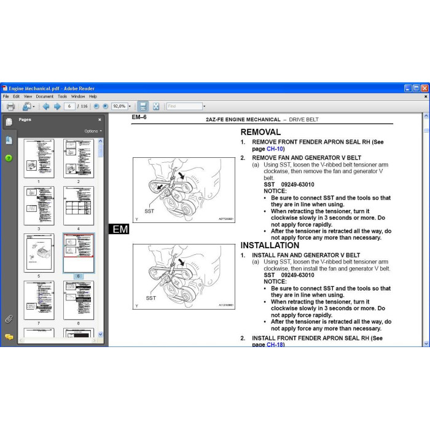Follow the CH-18 page link
Screen dimensions: 430x430
point(275,345)
